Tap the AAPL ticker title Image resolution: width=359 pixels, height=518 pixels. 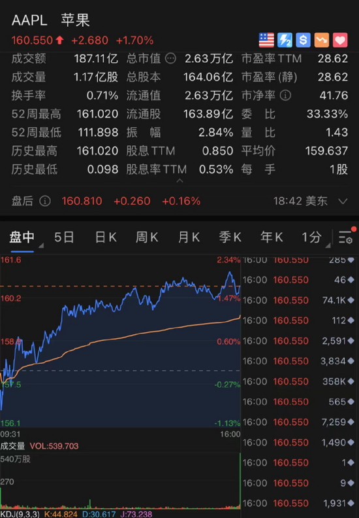tap(29, 20)
